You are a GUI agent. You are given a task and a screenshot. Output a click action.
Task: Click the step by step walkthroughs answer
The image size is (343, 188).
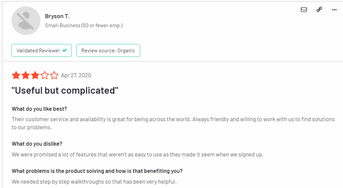[x=94, y=182]
